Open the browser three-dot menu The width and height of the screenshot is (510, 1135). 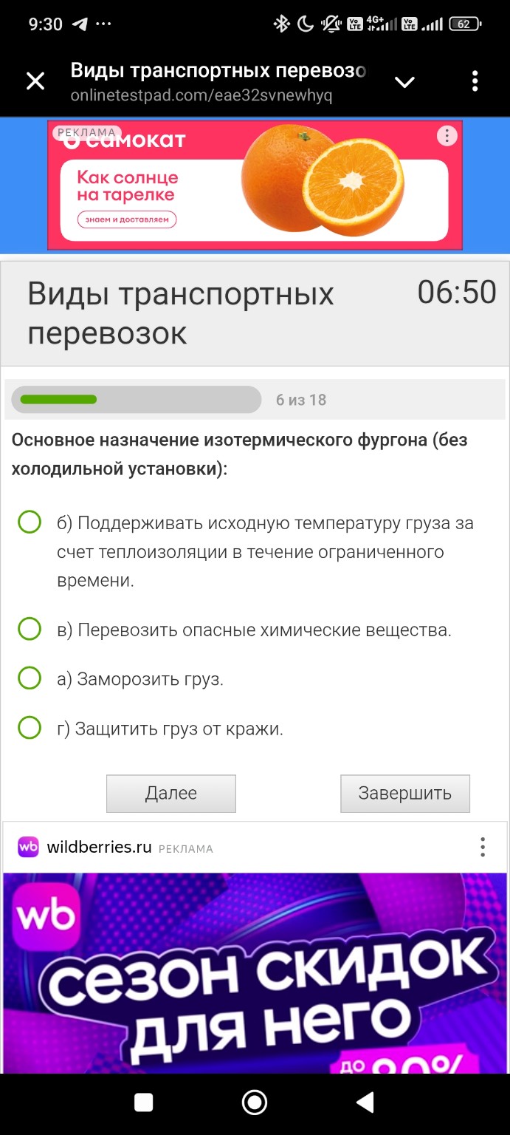tap(475, 81)
